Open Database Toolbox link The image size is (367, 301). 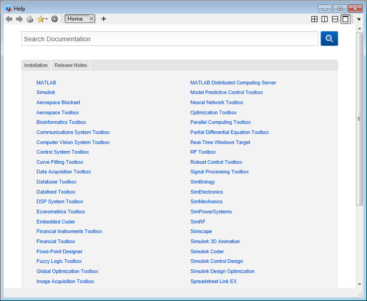tap(56, 182)
